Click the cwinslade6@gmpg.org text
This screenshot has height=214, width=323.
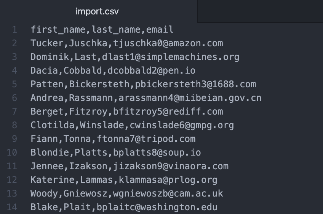point(182,125)
